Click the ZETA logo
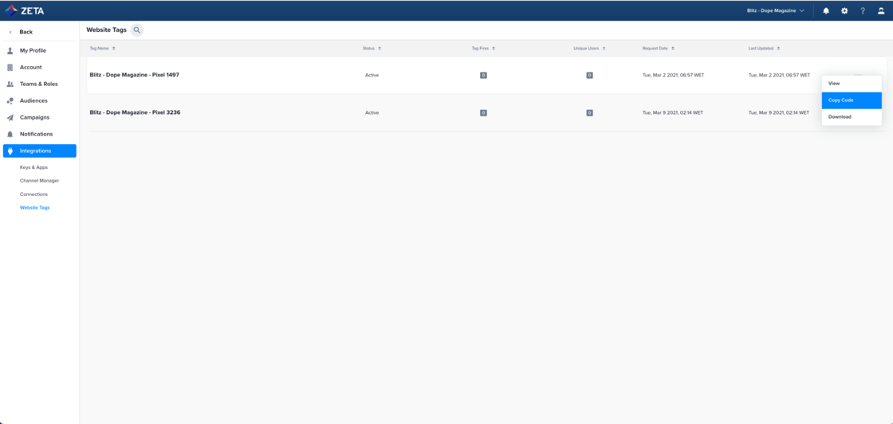The width and height of the screenshot is (893, 424). click(25, 11)
